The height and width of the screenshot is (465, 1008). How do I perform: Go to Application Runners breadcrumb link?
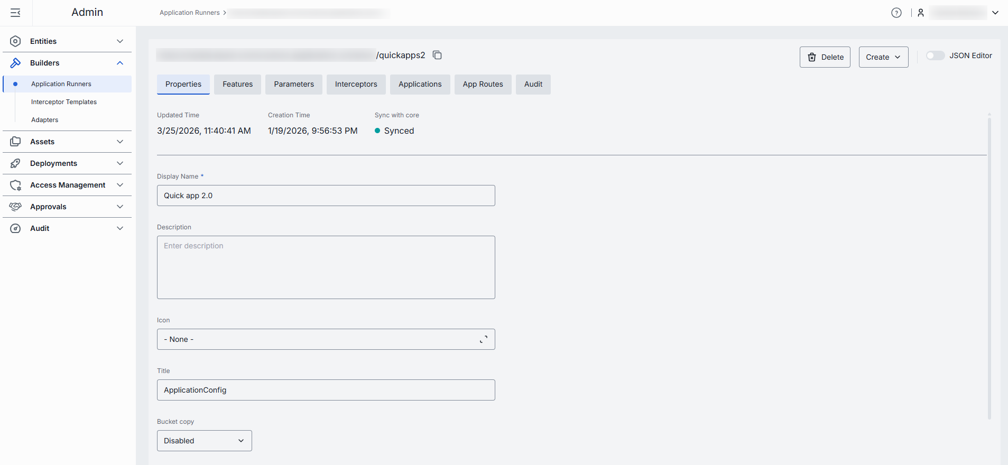coord(189,13)
